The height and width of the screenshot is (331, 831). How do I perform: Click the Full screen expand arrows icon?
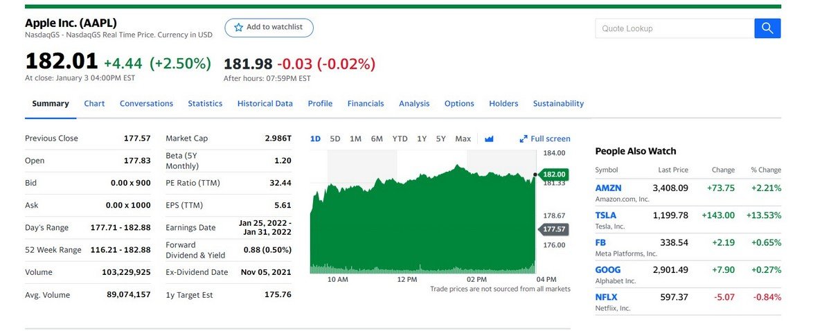524,139
